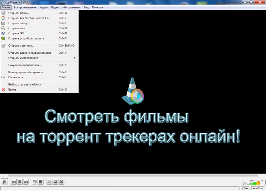
Task: Choose Открыть диск... entry
Action: [39, 28]
